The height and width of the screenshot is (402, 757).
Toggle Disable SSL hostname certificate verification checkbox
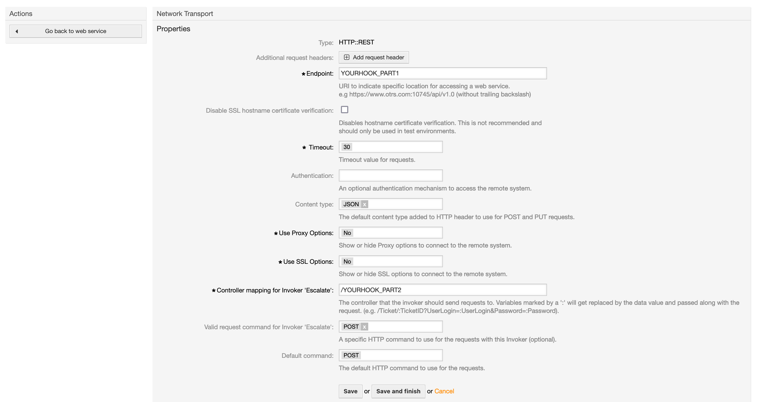tap(344, 110)
